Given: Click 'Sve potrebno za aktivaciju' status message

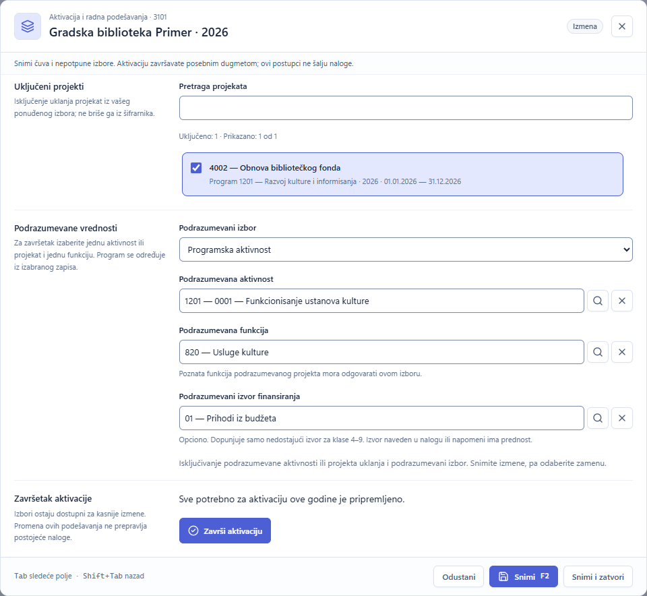Looking at the screenshot, I should click(x=292, y=499).
